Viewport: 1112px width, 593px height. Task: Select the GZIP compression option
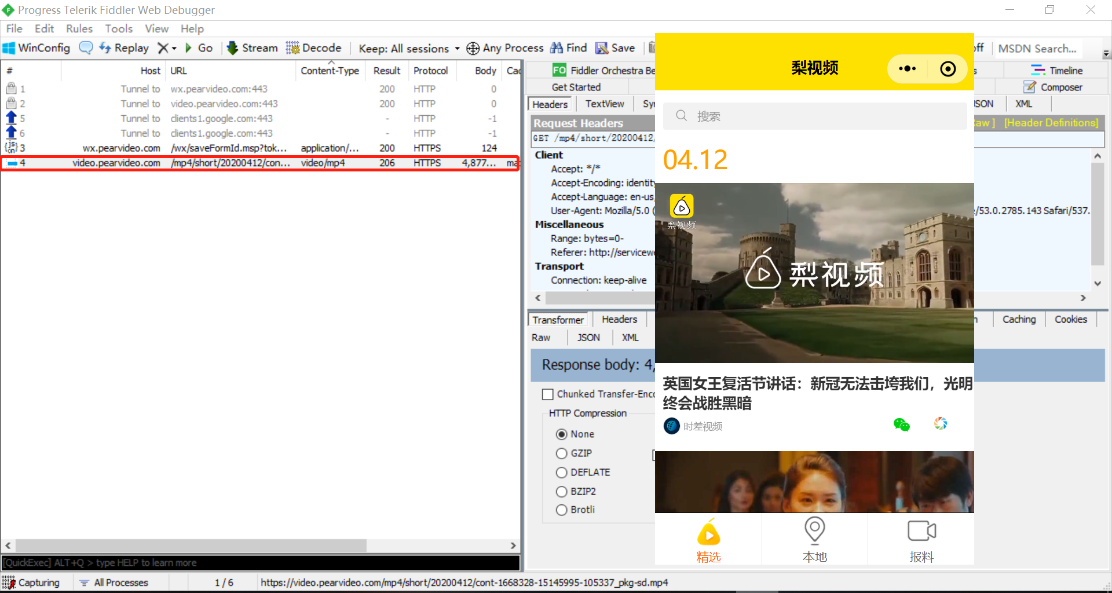(561, 453)
